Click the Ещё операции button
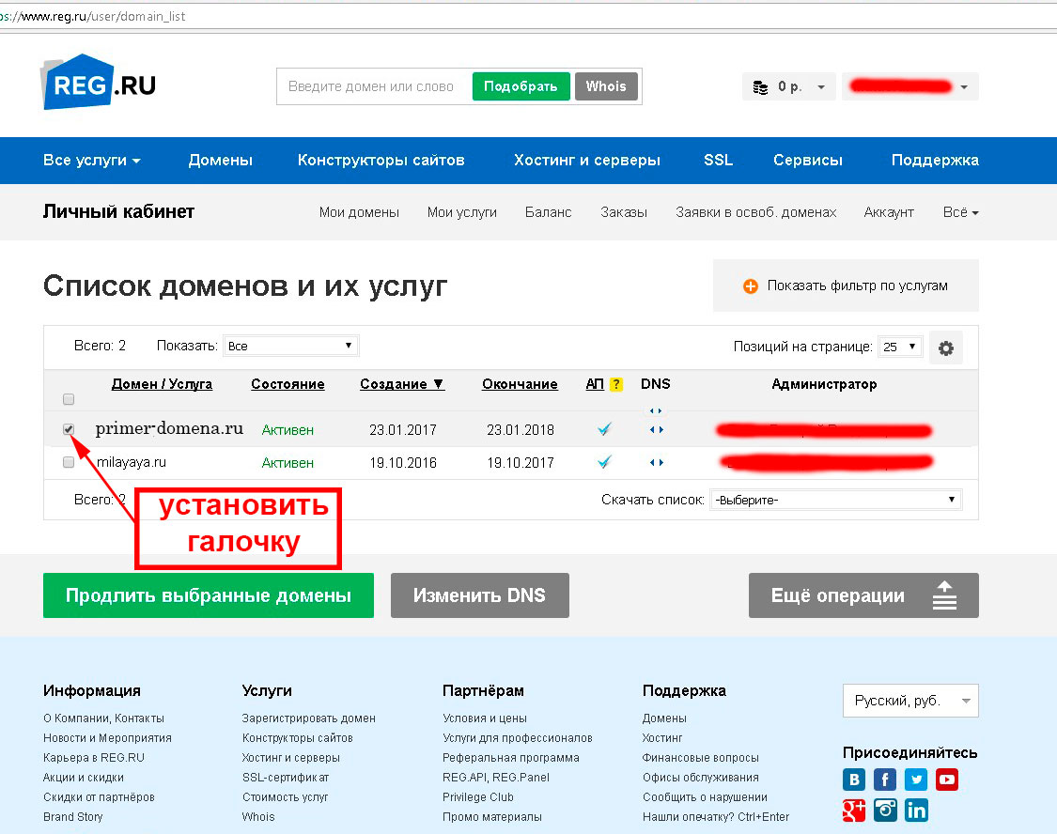This screenshot has height=834, width=1057. click(x=863, y=595)
